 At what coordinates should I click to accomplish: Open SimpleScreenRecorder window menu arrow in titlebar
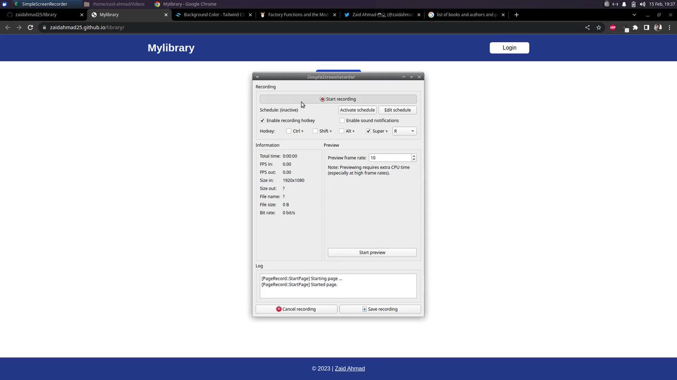point(257,77)
